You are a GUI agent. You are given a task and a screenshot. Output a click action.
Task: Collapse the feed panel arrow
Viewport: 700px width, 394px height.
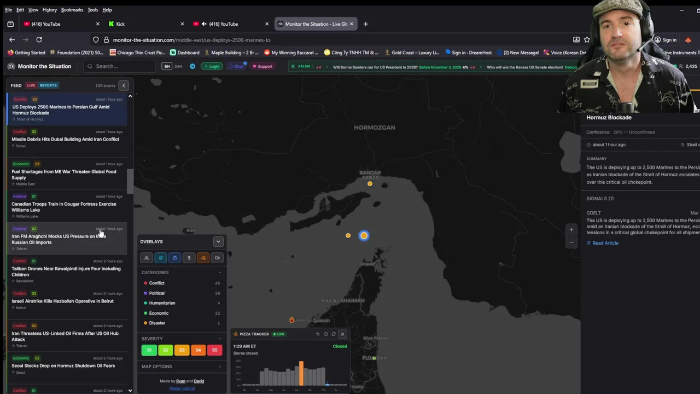coord(124,85)
